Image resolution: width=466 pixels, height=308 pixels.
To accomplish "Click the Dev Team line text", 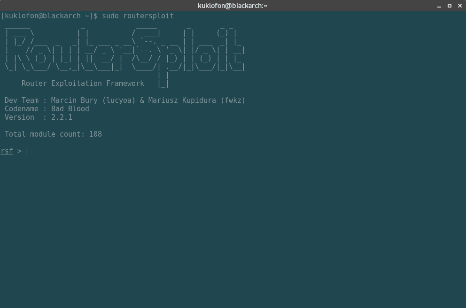I will pyautogui.click(x=125, y=100).
